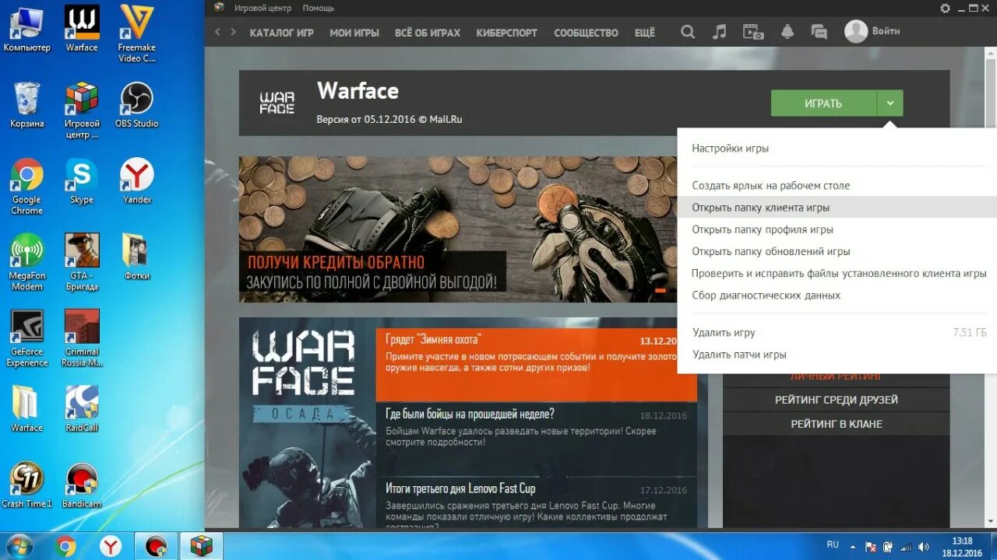Open the Игровой центр title menu
This screenshot has height=560, width=997.
[x=262, y=8]
